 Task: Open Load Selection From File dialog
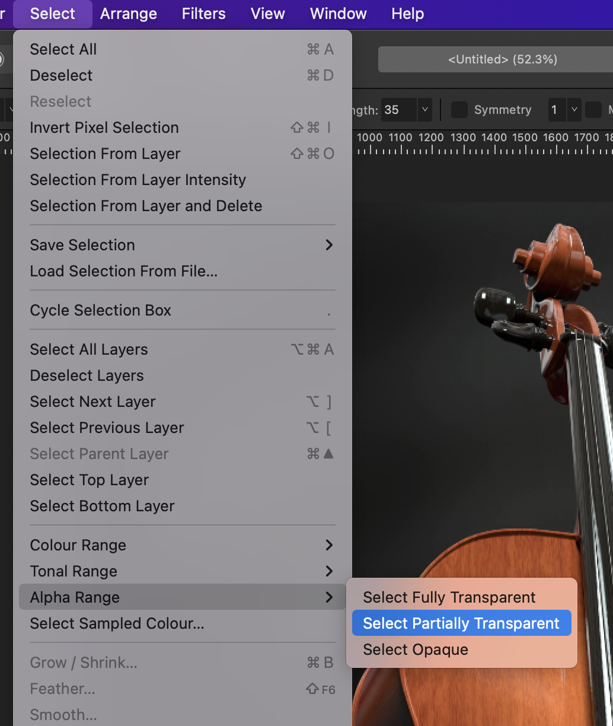(123, 271)
